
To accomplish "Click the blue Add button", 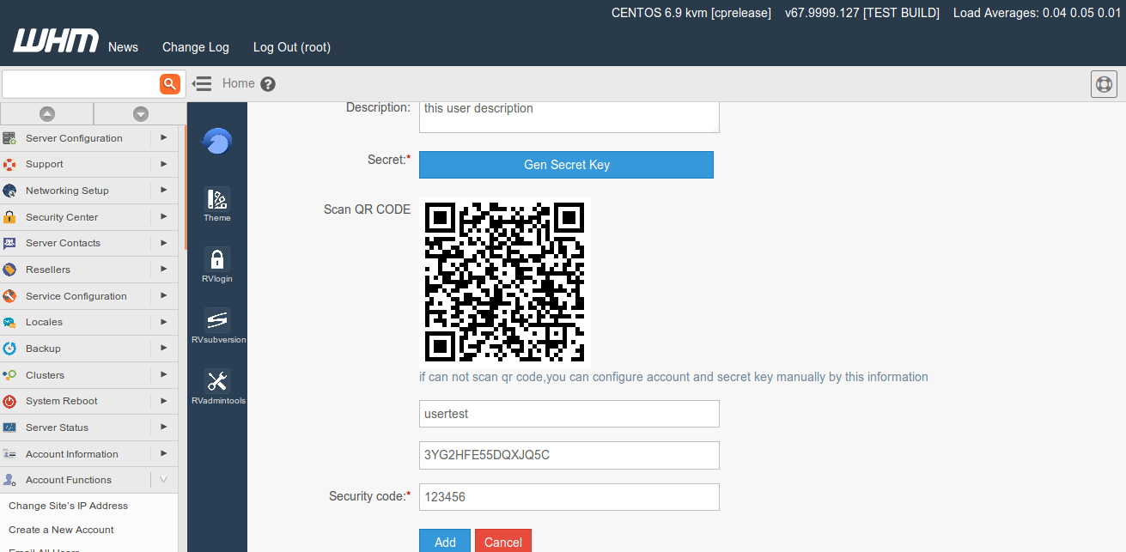I will coord(445,541).
